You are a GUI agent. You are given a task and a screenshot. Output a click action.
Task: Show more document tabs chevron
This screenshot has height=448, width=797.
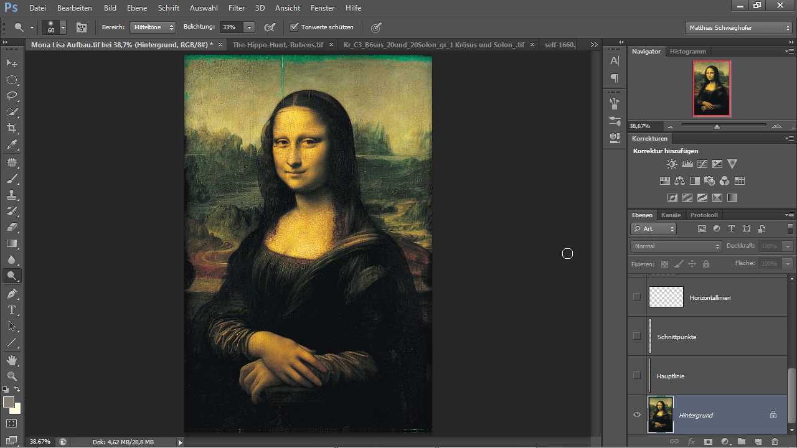[x=594, y=45]
